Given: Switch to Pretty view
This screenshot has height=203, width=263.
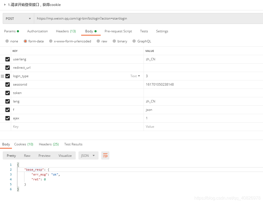Looking at the screenshot, I should click(11, 156).
